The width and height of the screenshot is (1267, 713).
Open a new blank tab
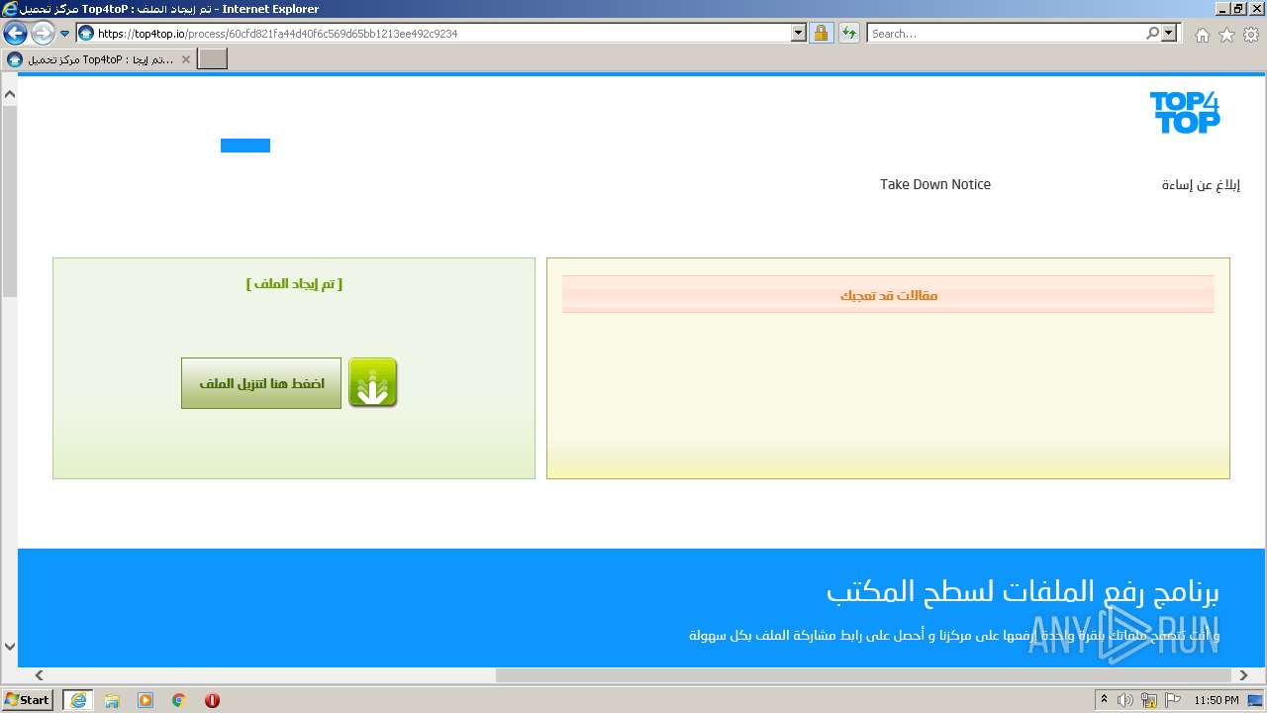coord(213,59)
